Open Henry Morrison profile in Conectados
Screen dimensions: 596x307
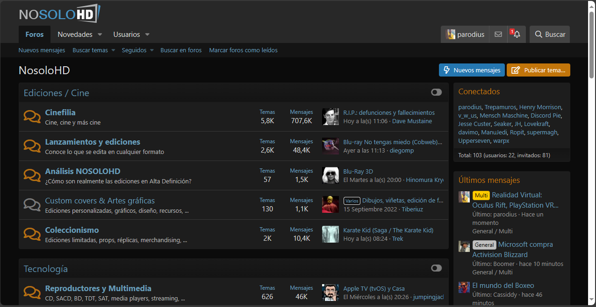(x=540, y=107)
